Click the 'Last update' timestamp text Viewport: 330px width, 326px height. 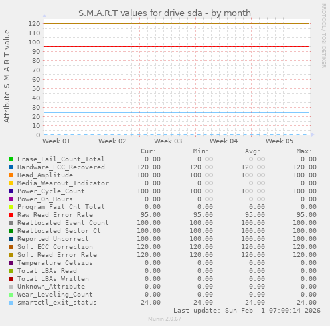(x=247, y=311)
